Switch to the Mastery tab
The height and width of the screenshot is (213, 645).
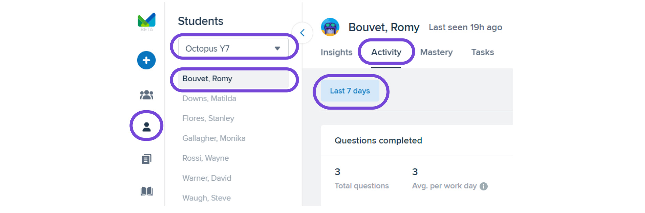point(436,52)
